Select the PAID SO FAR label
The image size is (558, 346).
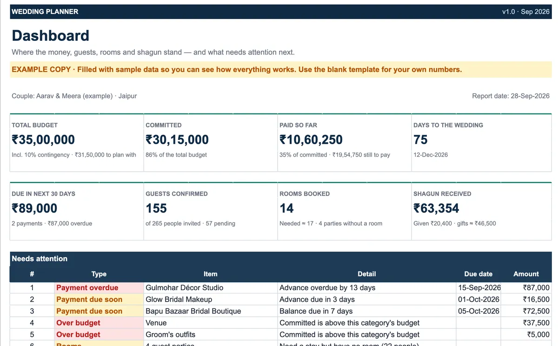tap(298, 125)
